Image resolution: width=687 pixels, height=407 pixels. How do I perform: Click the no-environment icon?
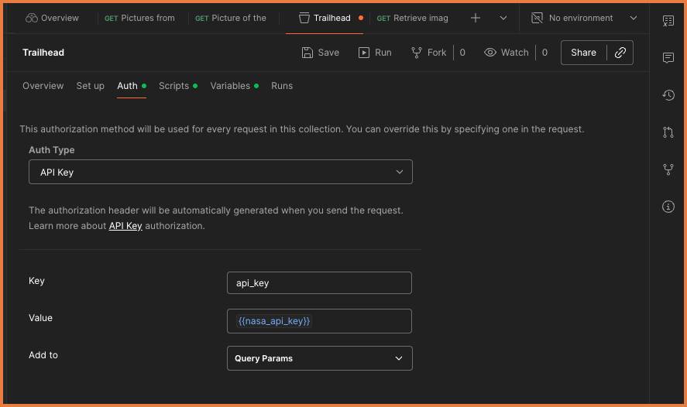pyautogui.click(x=537, y=18)
